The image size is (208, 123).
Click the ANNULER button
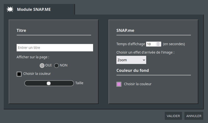point(194,116)
